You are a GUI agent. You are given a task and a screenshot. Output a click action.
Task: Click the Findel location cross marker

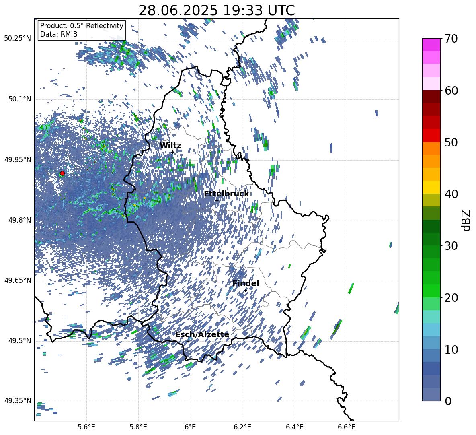(x=245, y=290)
